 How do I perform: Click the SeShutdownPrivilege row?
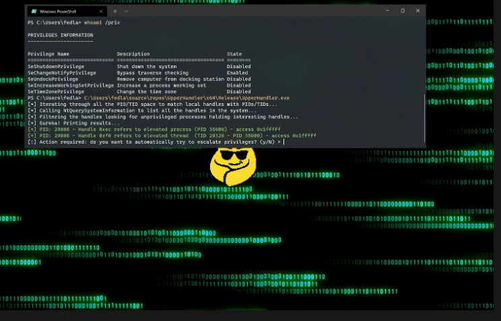pos(56,67)
